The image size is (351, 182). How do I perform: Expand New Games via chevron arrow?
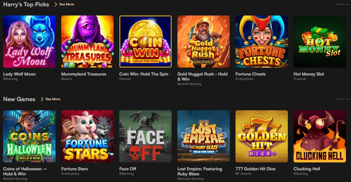tap(42, 99)
